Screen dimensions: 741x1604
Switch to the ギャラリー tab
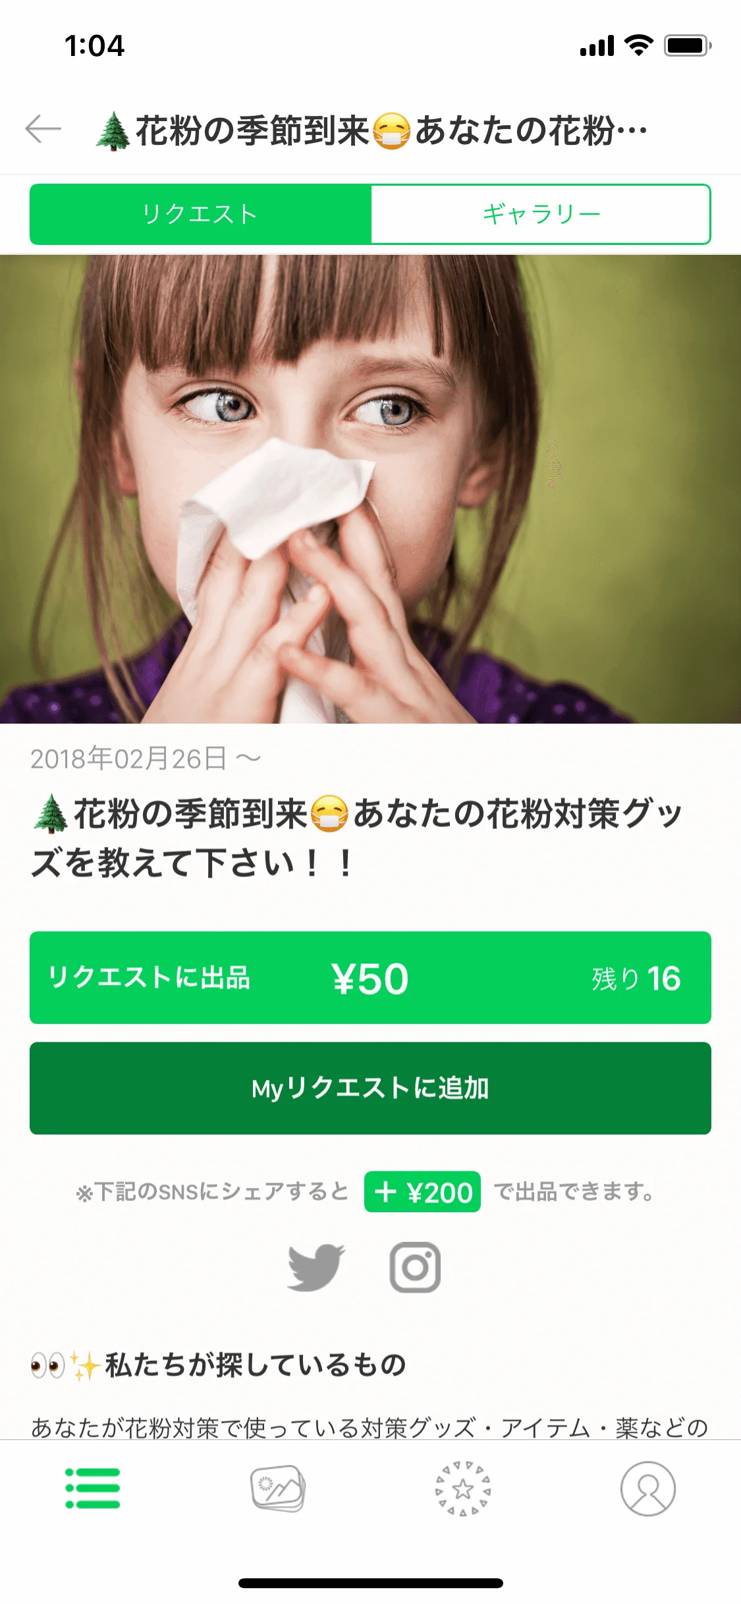[x=541, y=214]
